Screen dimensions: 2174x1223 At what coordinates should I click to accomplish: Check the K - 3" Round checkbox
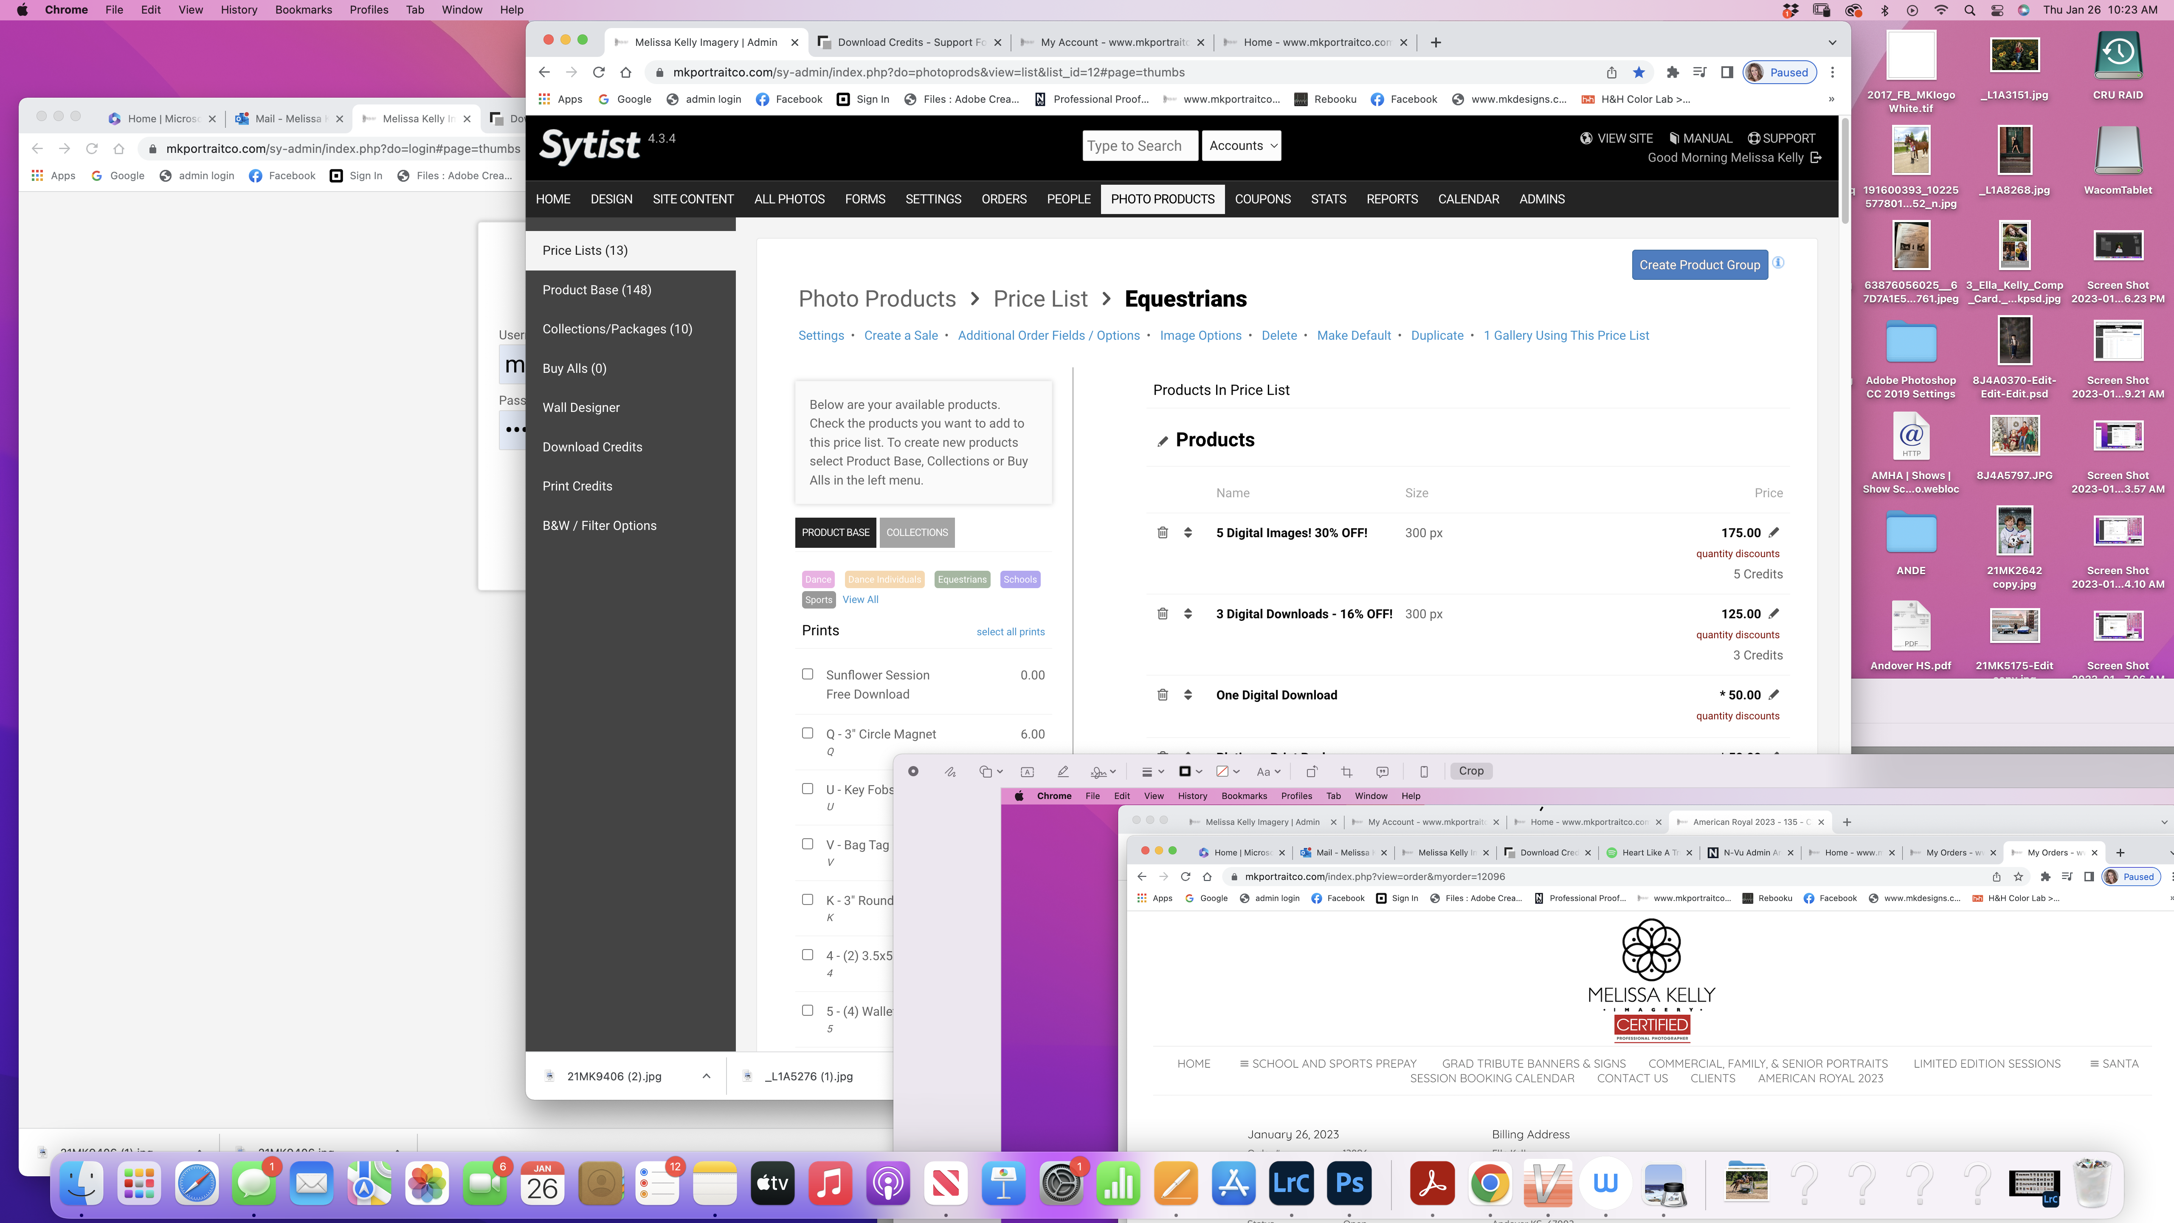pos(808,900)
